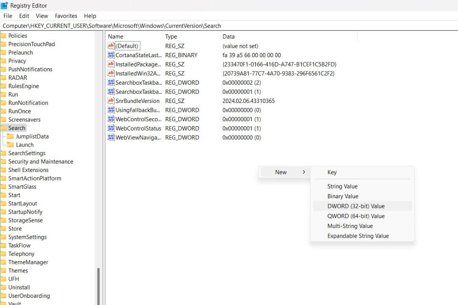Viewport: 458px width, 305px height.
Task: Open the Favorites menu
Action: click(66, 16)
